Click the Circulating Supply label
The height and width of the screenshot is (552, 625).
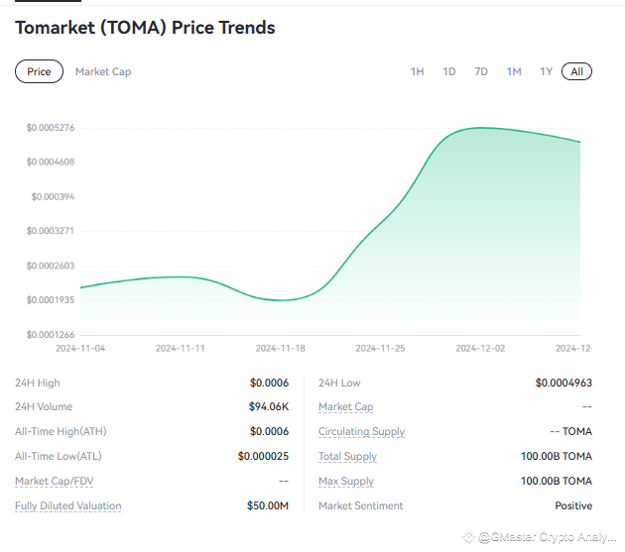click(x=361, y=432)
